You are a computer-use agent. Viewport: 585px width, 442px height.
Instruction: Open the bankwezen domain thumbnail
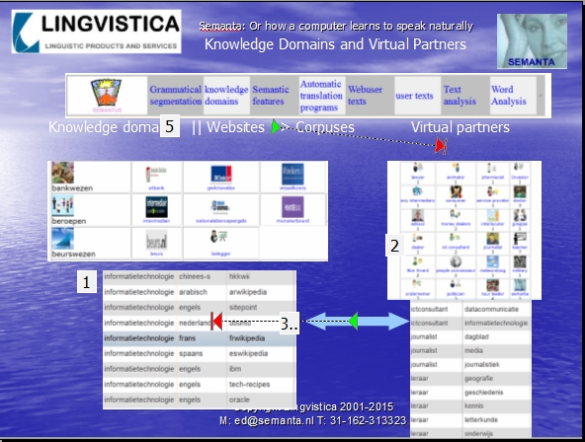pos(62,173)
